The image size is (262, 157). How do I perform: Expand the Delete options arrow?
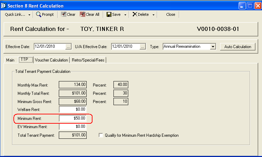pos(153,15)
